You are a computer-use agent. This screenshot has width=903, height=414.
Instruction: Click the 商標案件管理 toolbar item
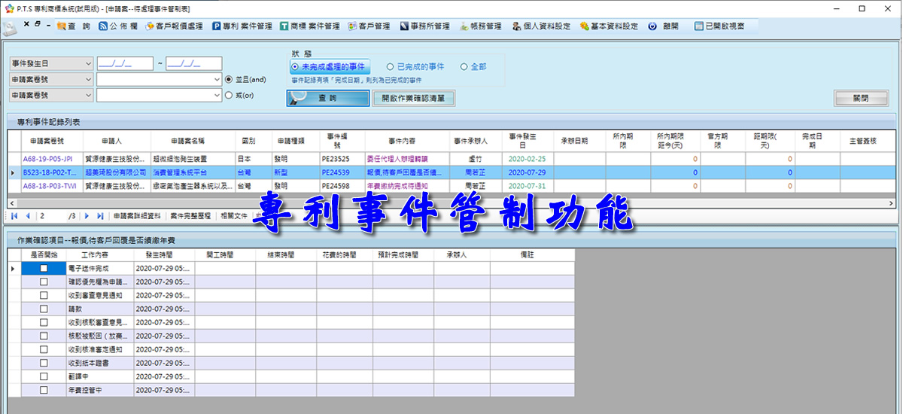[310, 26]
